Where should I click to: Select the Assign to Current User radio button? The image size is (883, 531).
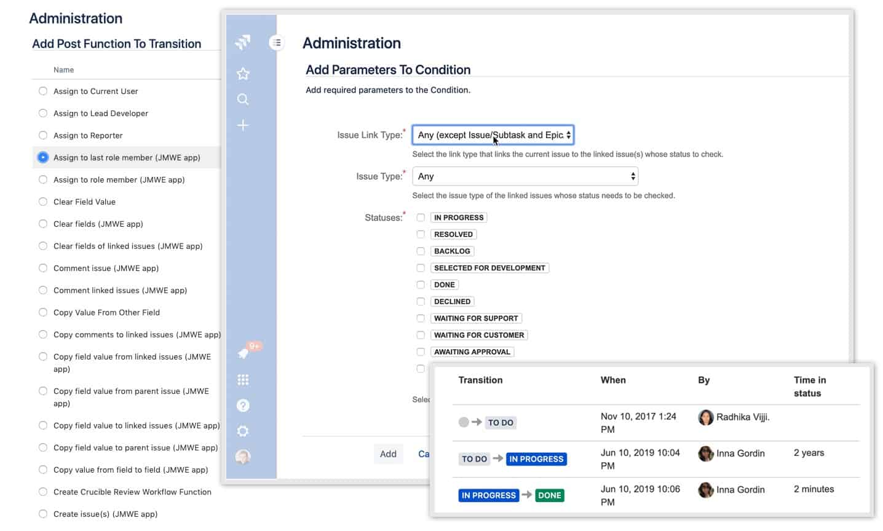(42, 90)
